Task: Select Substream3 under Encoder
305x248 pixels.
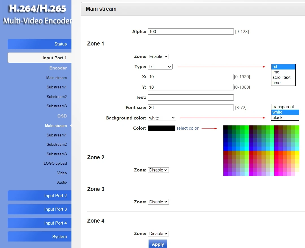Action: point(56,106)
